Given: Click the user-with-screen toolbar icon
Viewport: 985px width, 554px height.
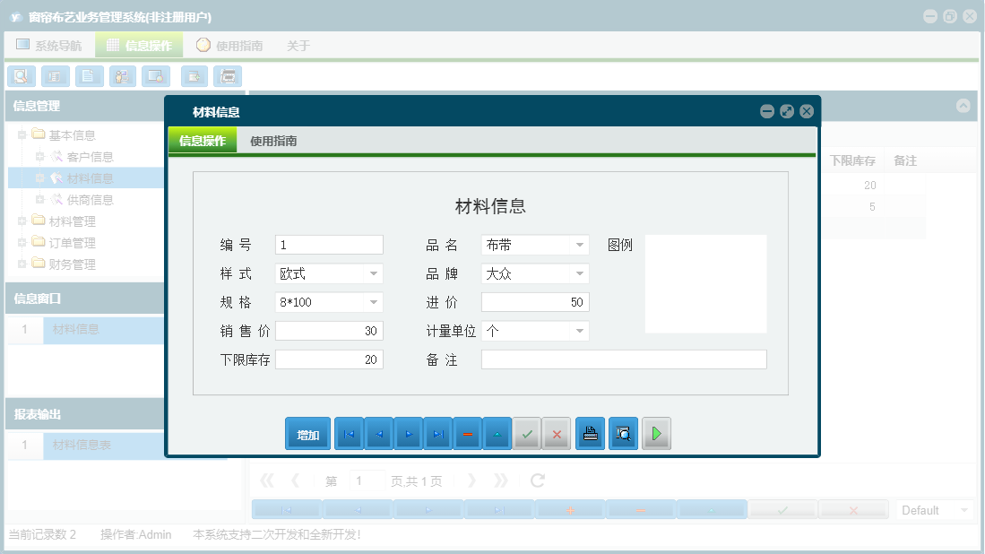Looking at the screenshot, I should (x=123, y=76).
